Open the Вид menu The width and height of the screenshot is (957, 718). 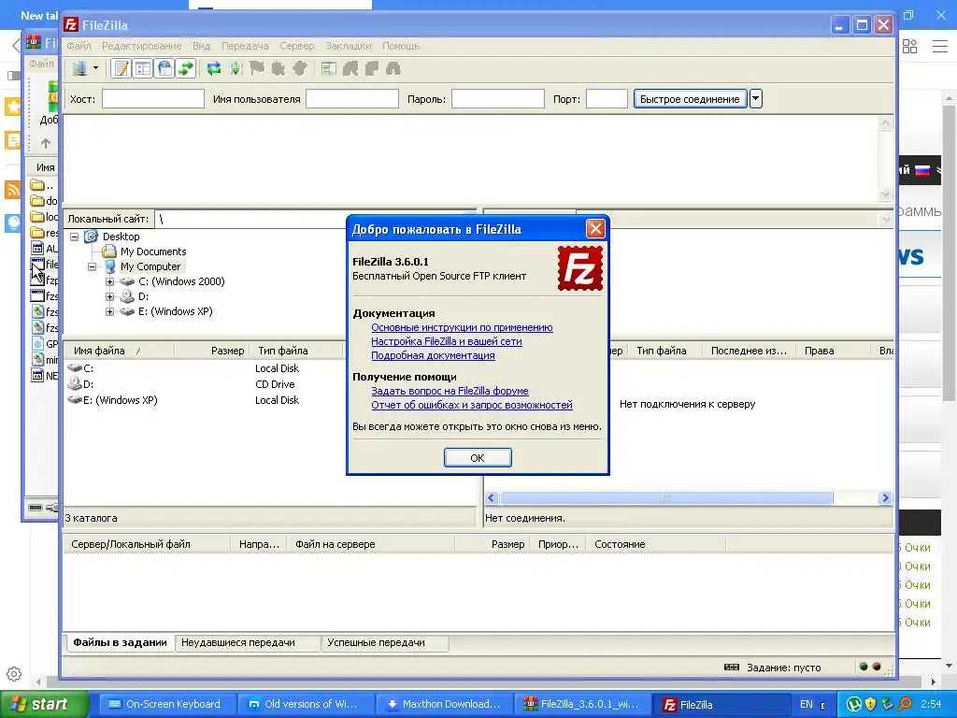point(202,46)
